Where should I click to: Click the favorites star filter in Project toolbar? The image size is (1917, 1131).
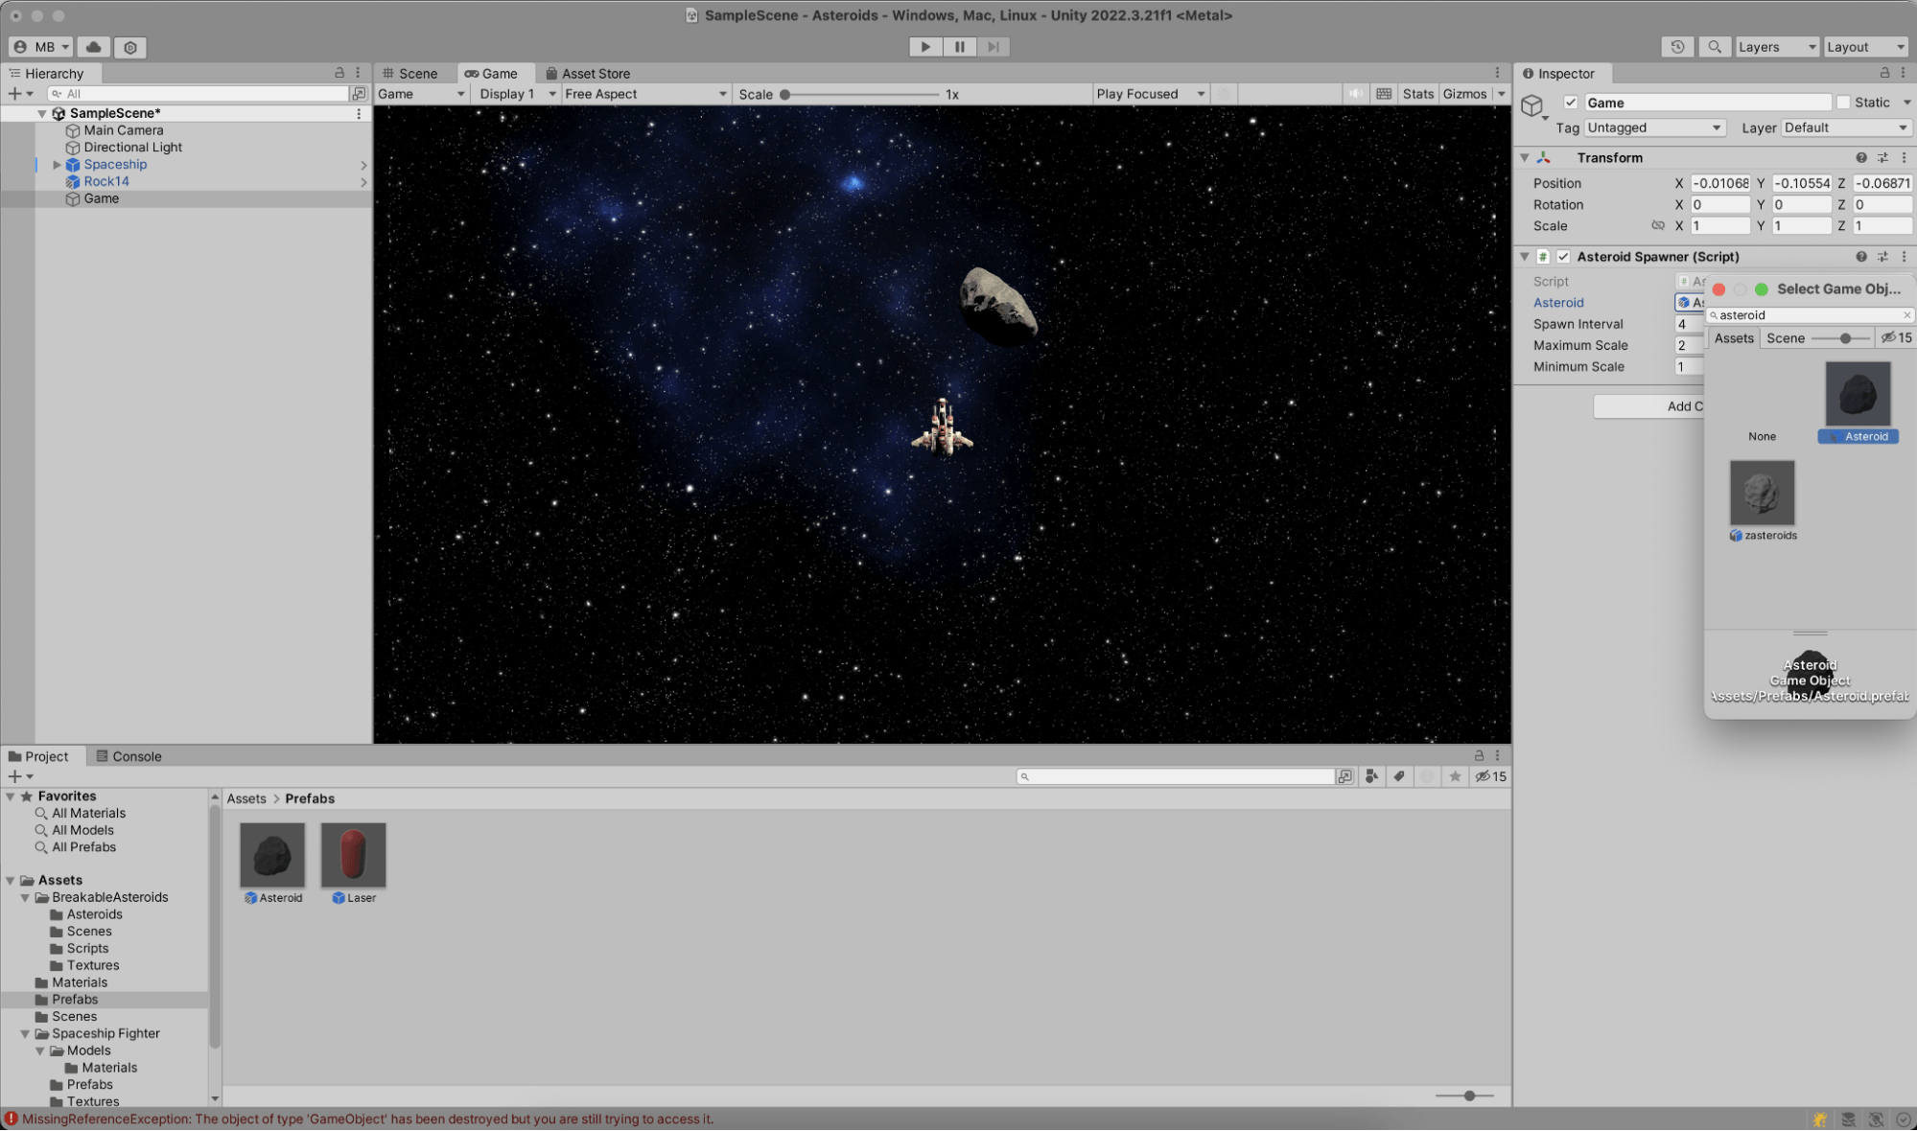[1456, 776]
